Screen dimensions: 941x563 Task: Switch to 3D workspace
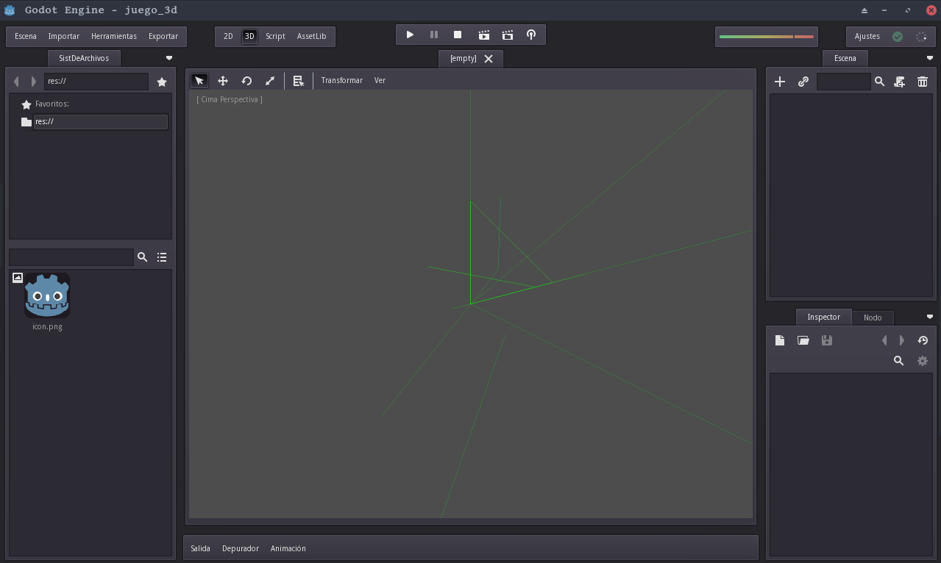point(249,36)
